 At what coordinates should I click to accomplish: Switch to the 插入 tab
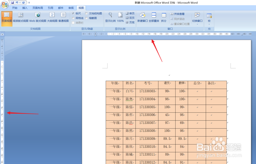25,8
